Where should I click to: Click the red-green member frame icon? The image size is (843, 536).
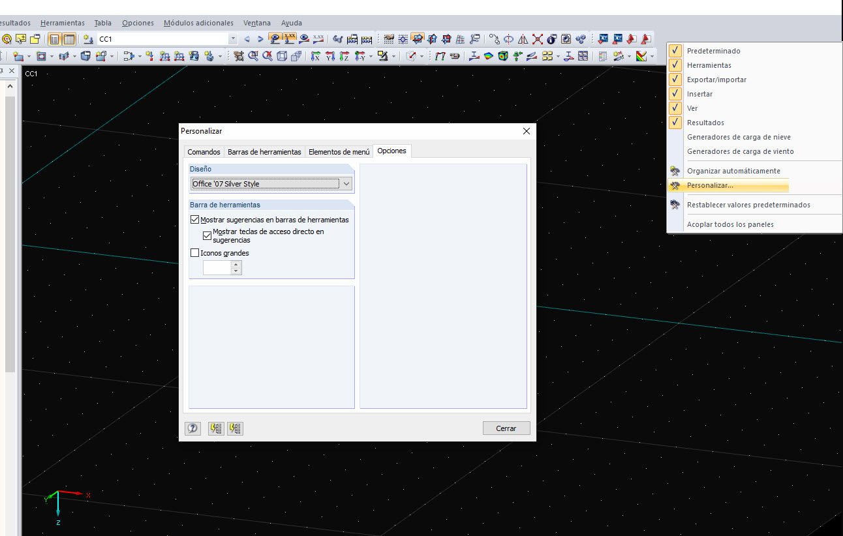click(440, 56)
